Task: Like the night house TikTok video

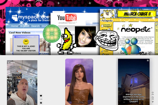Action: click(x=153, y=93)
